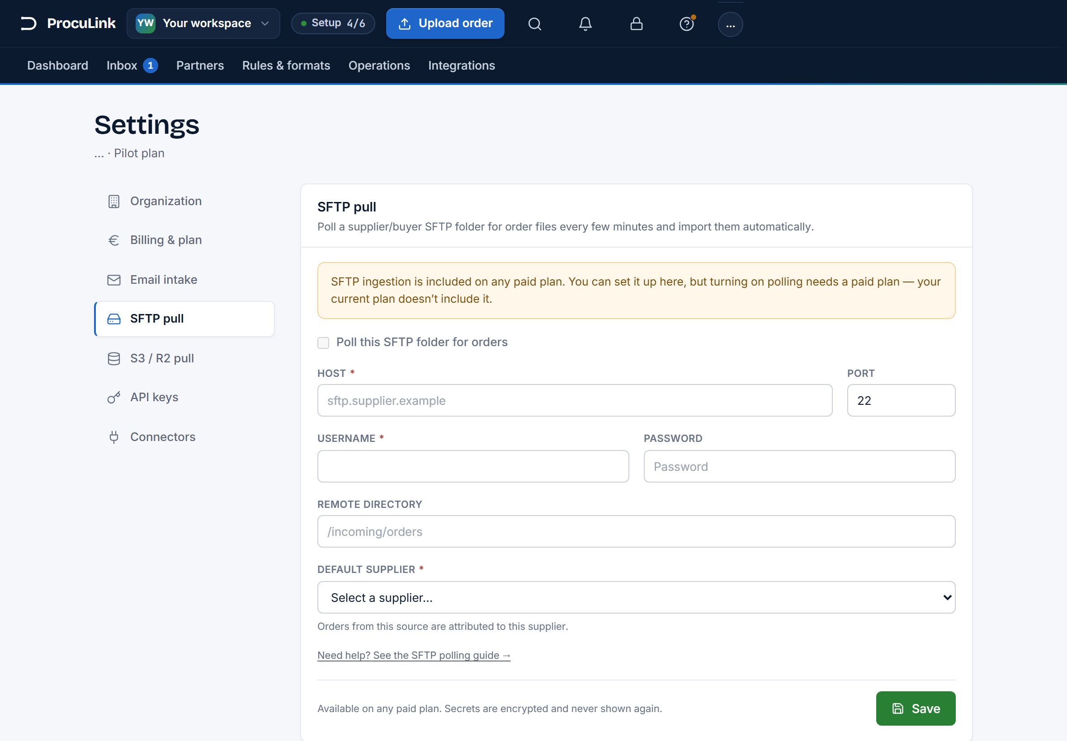Select Billing & plan settings section
1067x741 pixels.
tap(184, 240)
